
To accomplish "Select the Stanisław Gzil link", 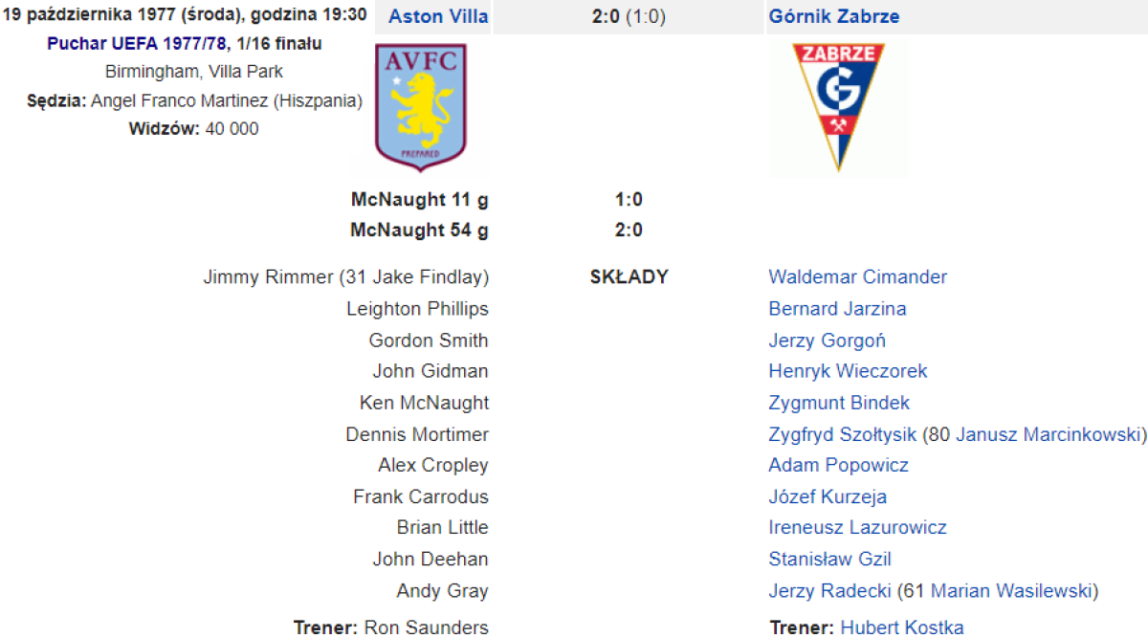I will 829,559.
